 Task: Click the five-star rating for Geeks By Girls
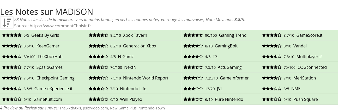pos(12,35)
